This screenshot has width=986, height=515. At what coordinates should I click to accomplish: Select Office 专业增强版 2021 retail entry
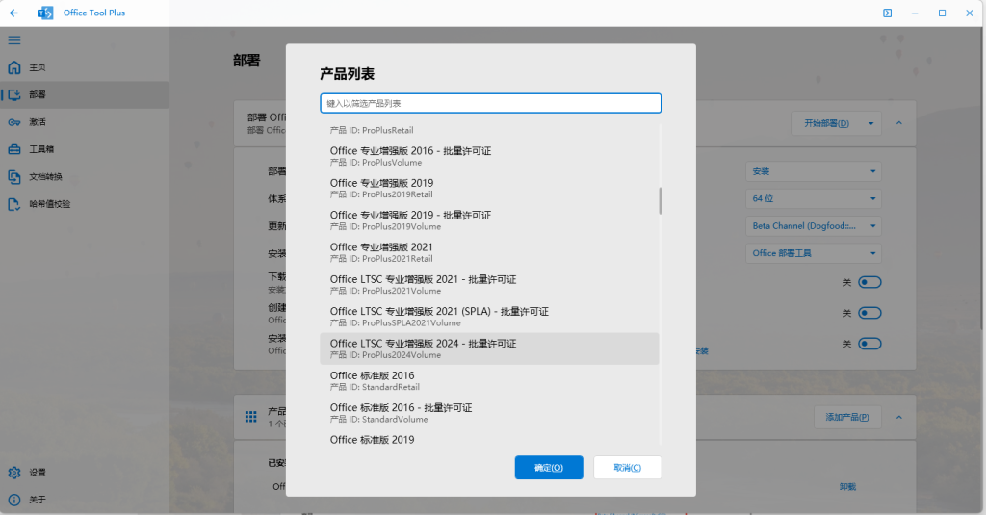[x=489, y=252]
